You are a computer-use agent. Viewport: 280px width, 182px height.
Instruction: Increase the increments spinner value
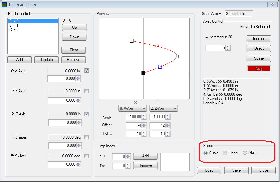228,47
